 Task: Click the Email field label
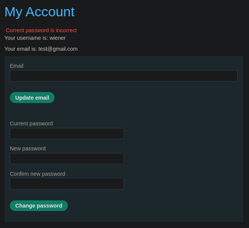(17, 66)
